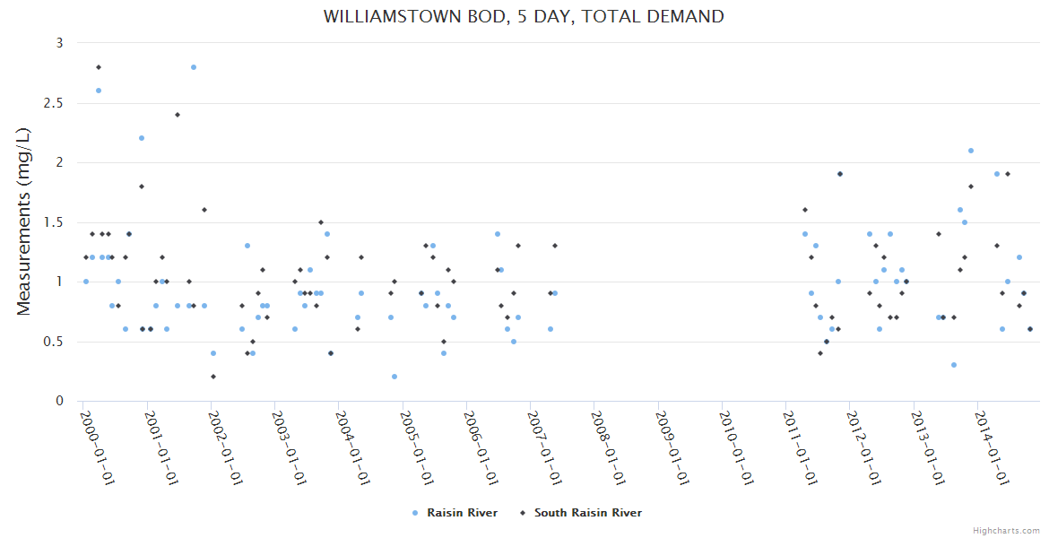Click South Raisin River 0.2 mg/L point in 2002

point(213,377)
